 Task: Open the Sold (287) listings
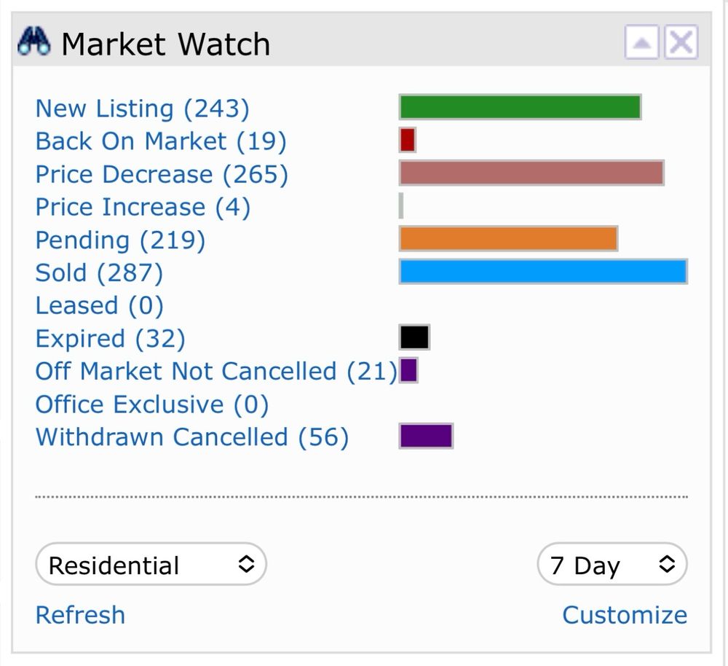pos(99,273)
